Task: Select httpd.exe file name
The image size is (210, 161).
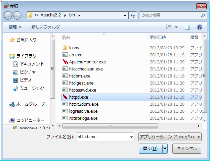Action: point(79,97)
